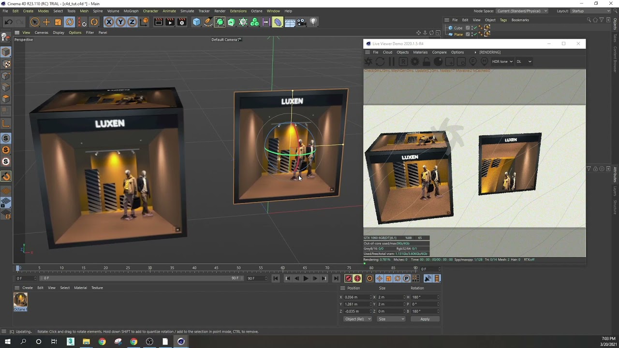The height and width of the screenshot is (348, 619).
Task: Click Live Viewer pick focus F icon
Action: (473, 61)
